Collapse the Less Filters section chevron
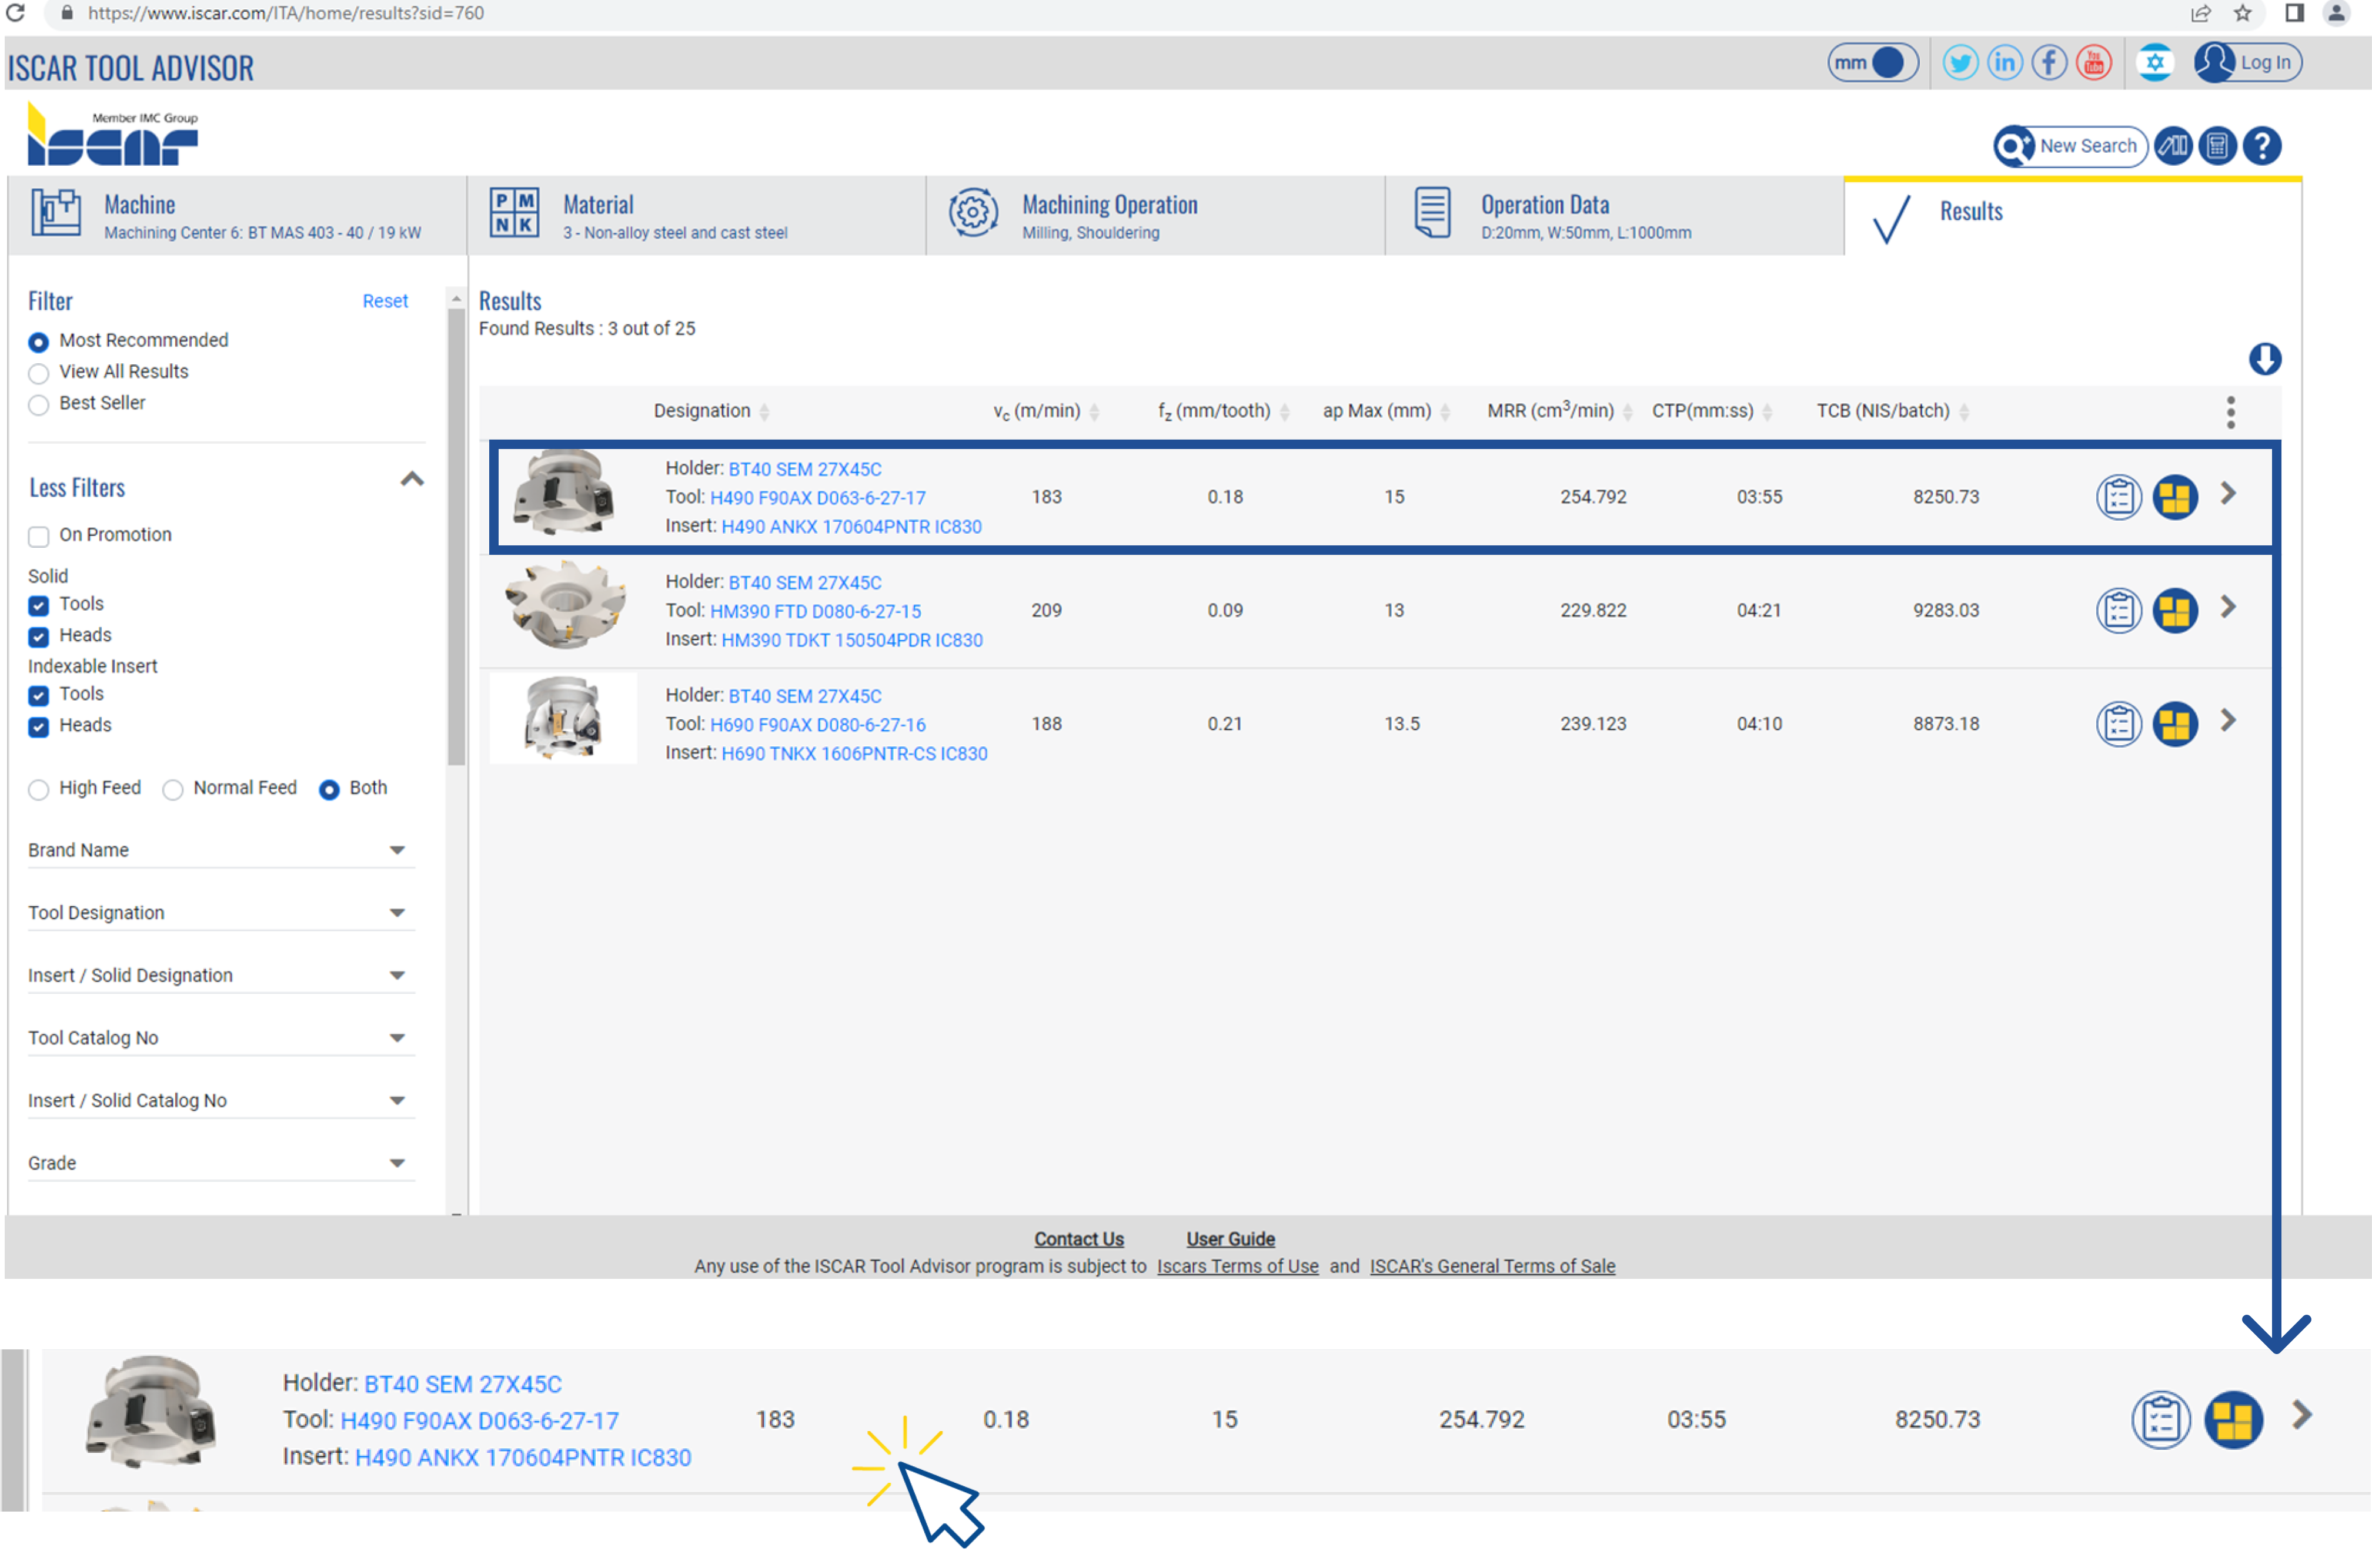The image size is (2372, 1568). click(412, 480)
